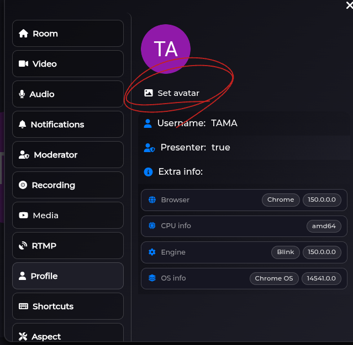353x345 pixels.
Task: Click the amd64 CPU badge
Action: pos(324,226)
